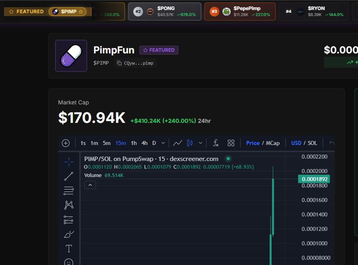
Task: Open the #2 $PONG trending card
Action: coord(165,11)
